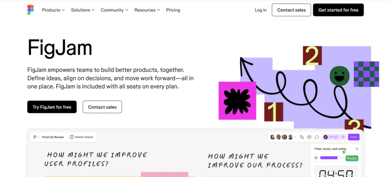391x177 pixels.
Task: Expand the collaborator avatars dropdown arrow
Action: (x=295, y=137)
